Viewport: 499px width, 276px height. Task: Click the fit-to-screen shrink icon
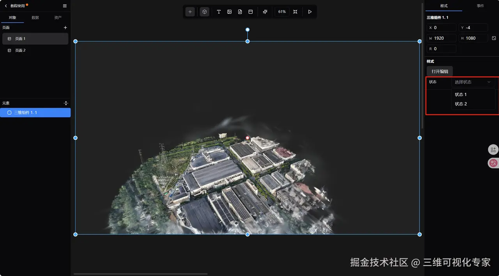[295, 12]
